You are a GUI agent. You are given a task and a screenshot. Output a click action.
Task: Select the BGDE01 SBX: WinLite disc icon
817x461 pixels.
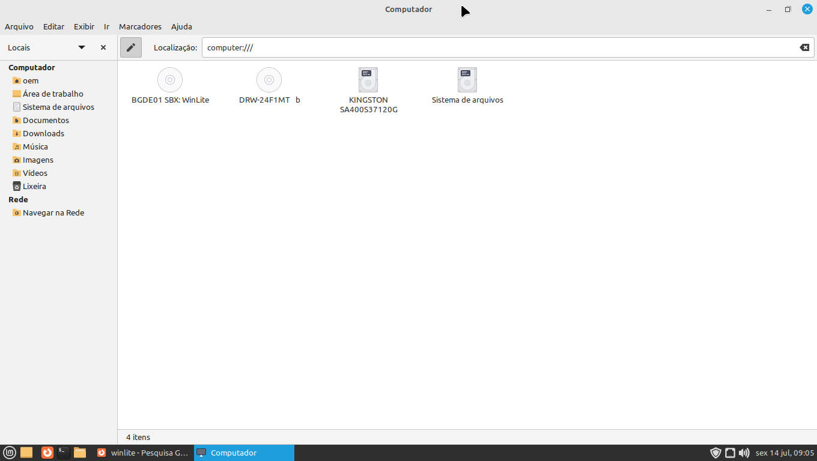(x=170, y=79)
